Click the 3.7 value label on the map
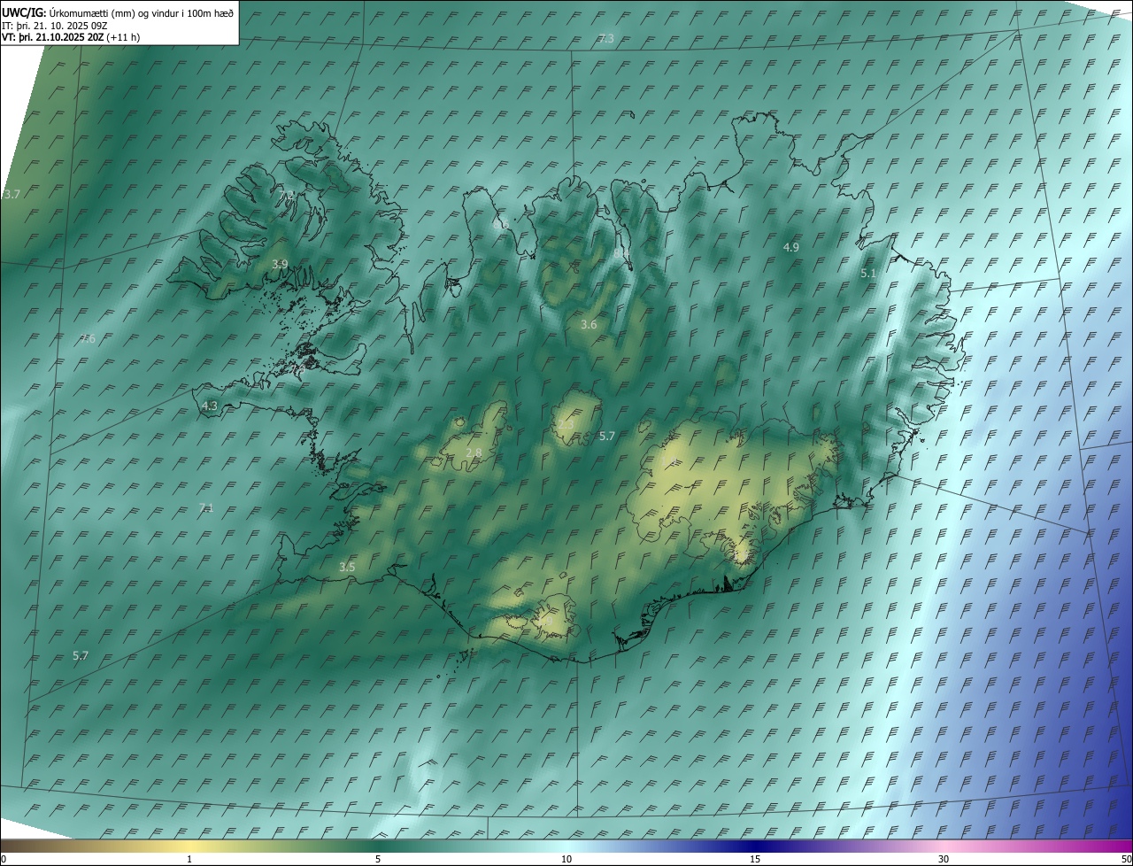Screen dimensions: 1133x866 coord(12,194)
